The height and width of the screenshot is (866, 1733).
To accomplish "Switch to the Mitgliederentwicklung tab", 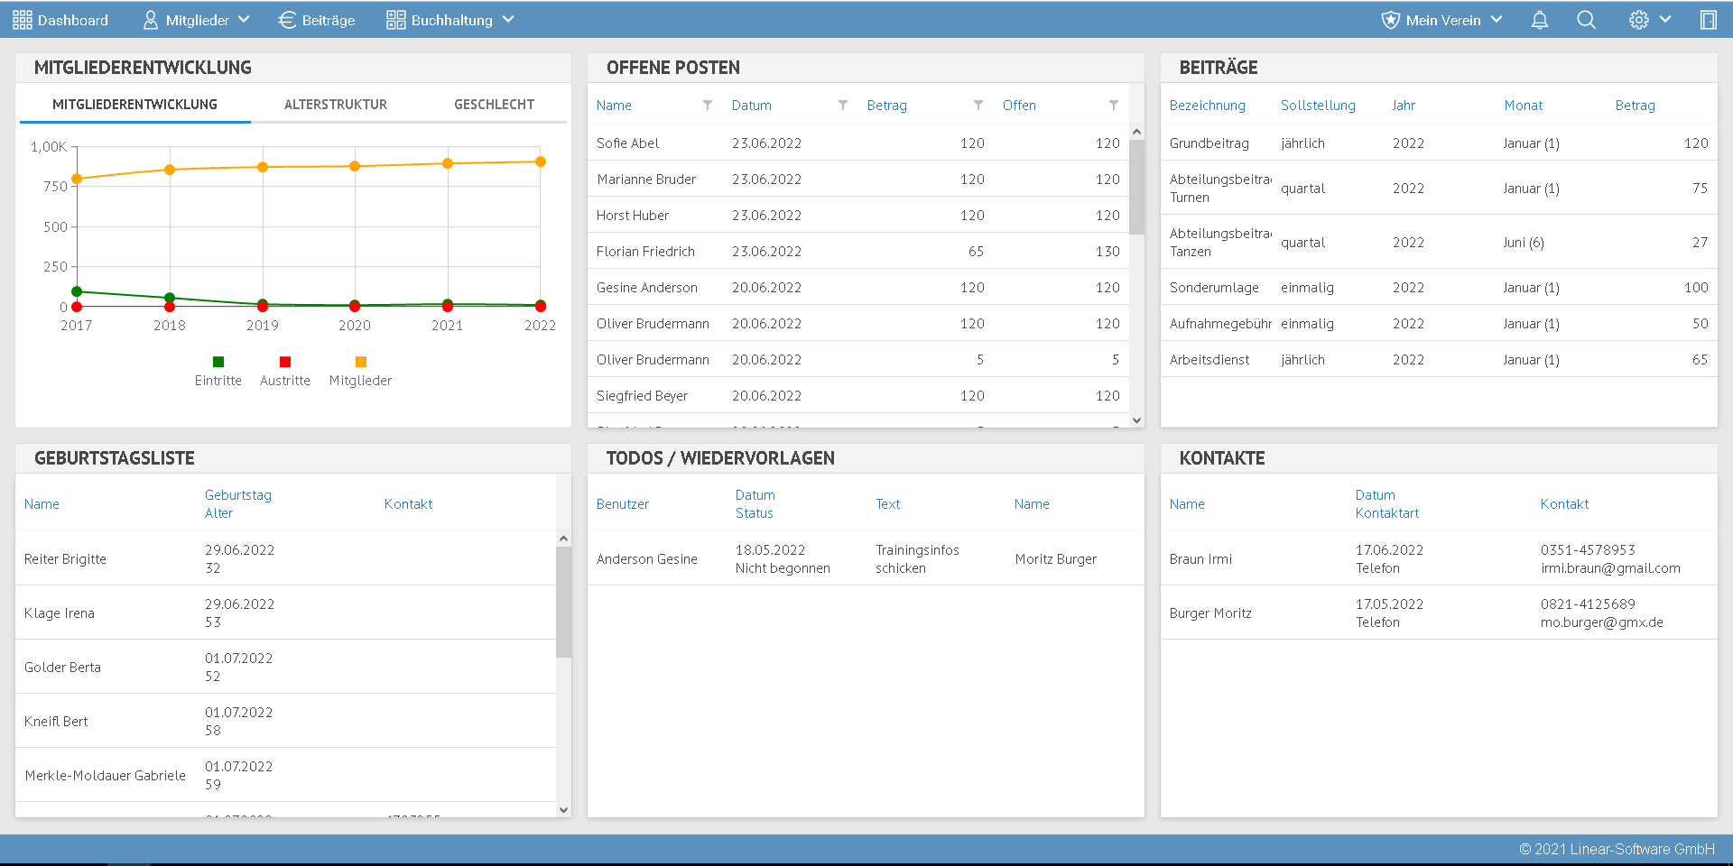I will tap(134, 105).
